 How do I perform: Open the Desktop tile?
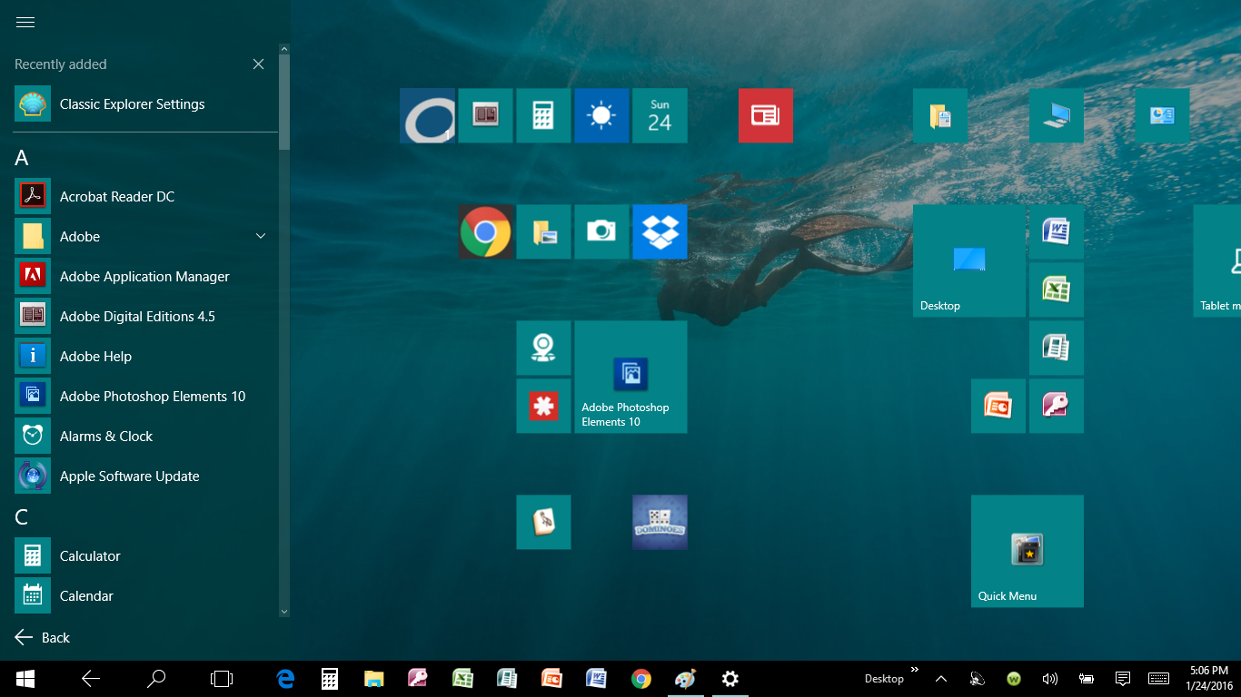(x=968, y=261)
